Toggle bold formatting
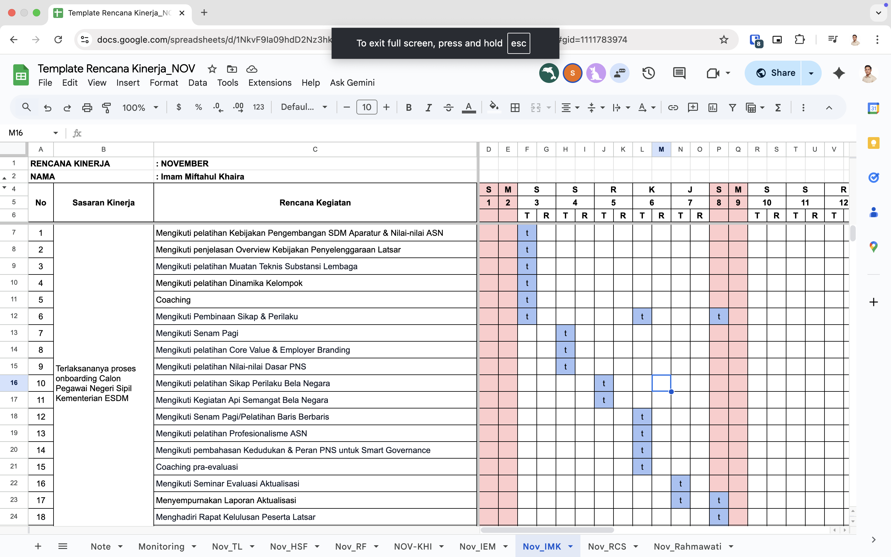Viewport: 891px width, 557px height. tap(408, 108)
